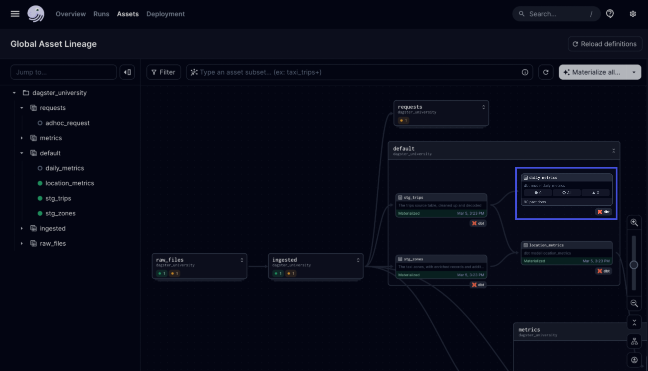Change the graph layout direction
Screen dimensions: 648x371
(634, 341)
